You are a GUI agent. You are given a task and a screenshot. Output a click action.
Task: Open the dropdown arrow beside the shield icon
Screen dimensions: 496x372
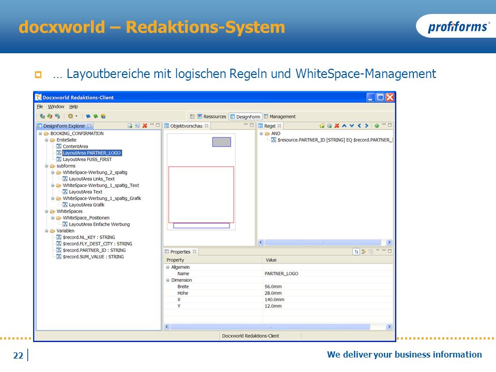pos(76,116)
